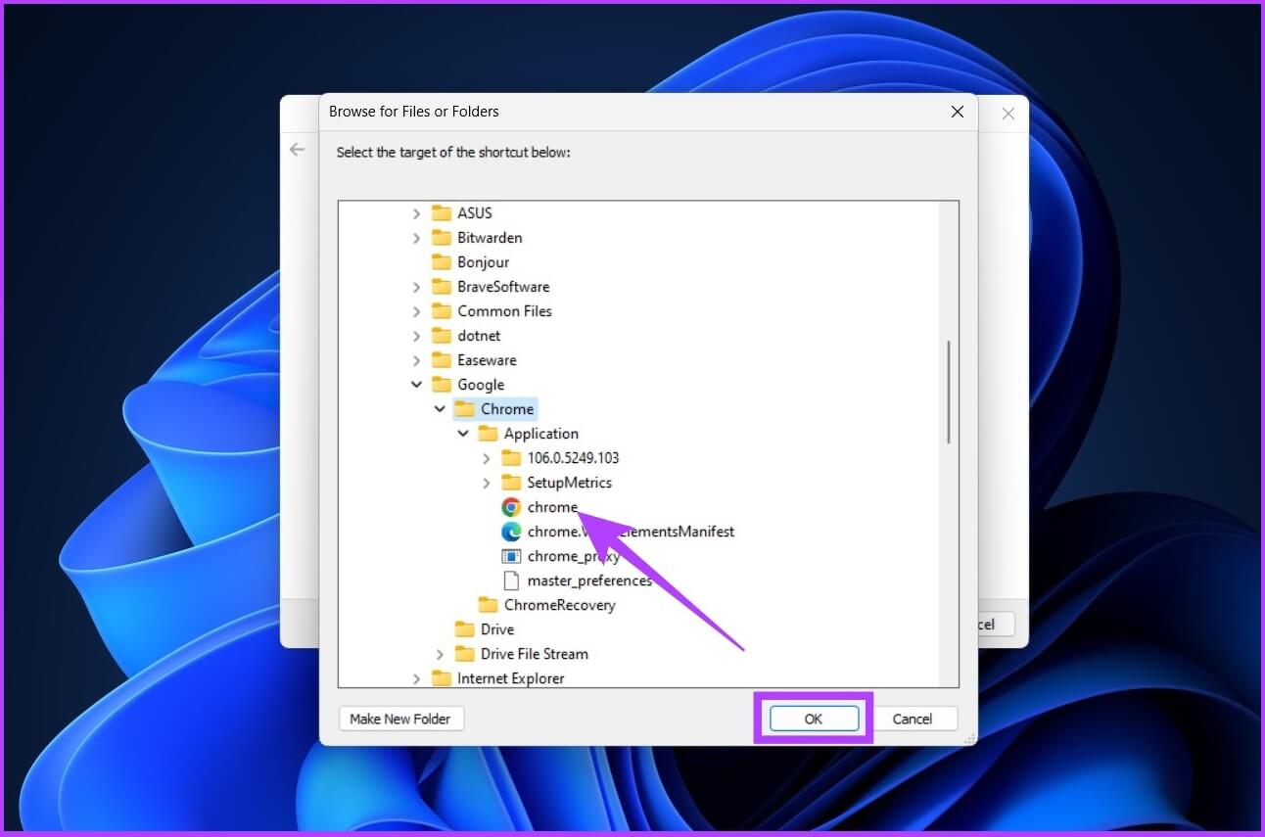Expand the Internet Explorer folder
This screenshot has height=837, width=1265.
coord(416,677)
